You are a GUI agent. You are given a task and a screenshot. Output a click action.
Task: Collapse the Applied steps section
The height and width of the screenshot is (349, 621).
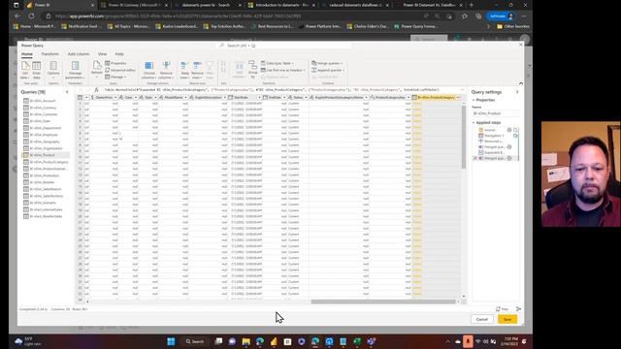click(x=474, y=123)
